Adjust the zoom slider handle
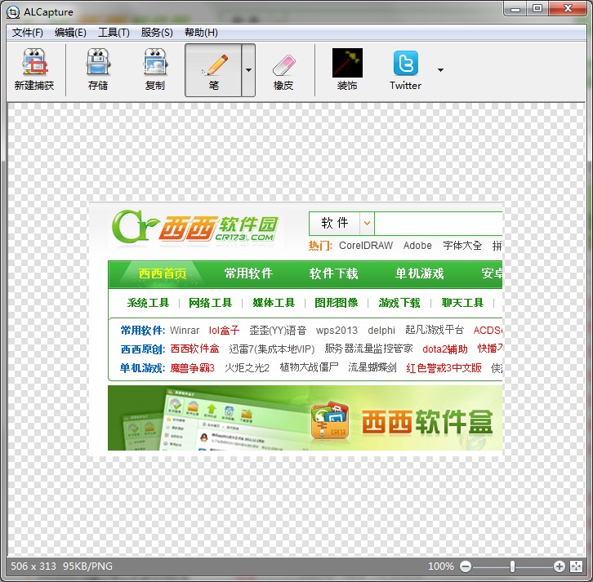The height and width of the screenshot is (582, 593). point(512,566)
